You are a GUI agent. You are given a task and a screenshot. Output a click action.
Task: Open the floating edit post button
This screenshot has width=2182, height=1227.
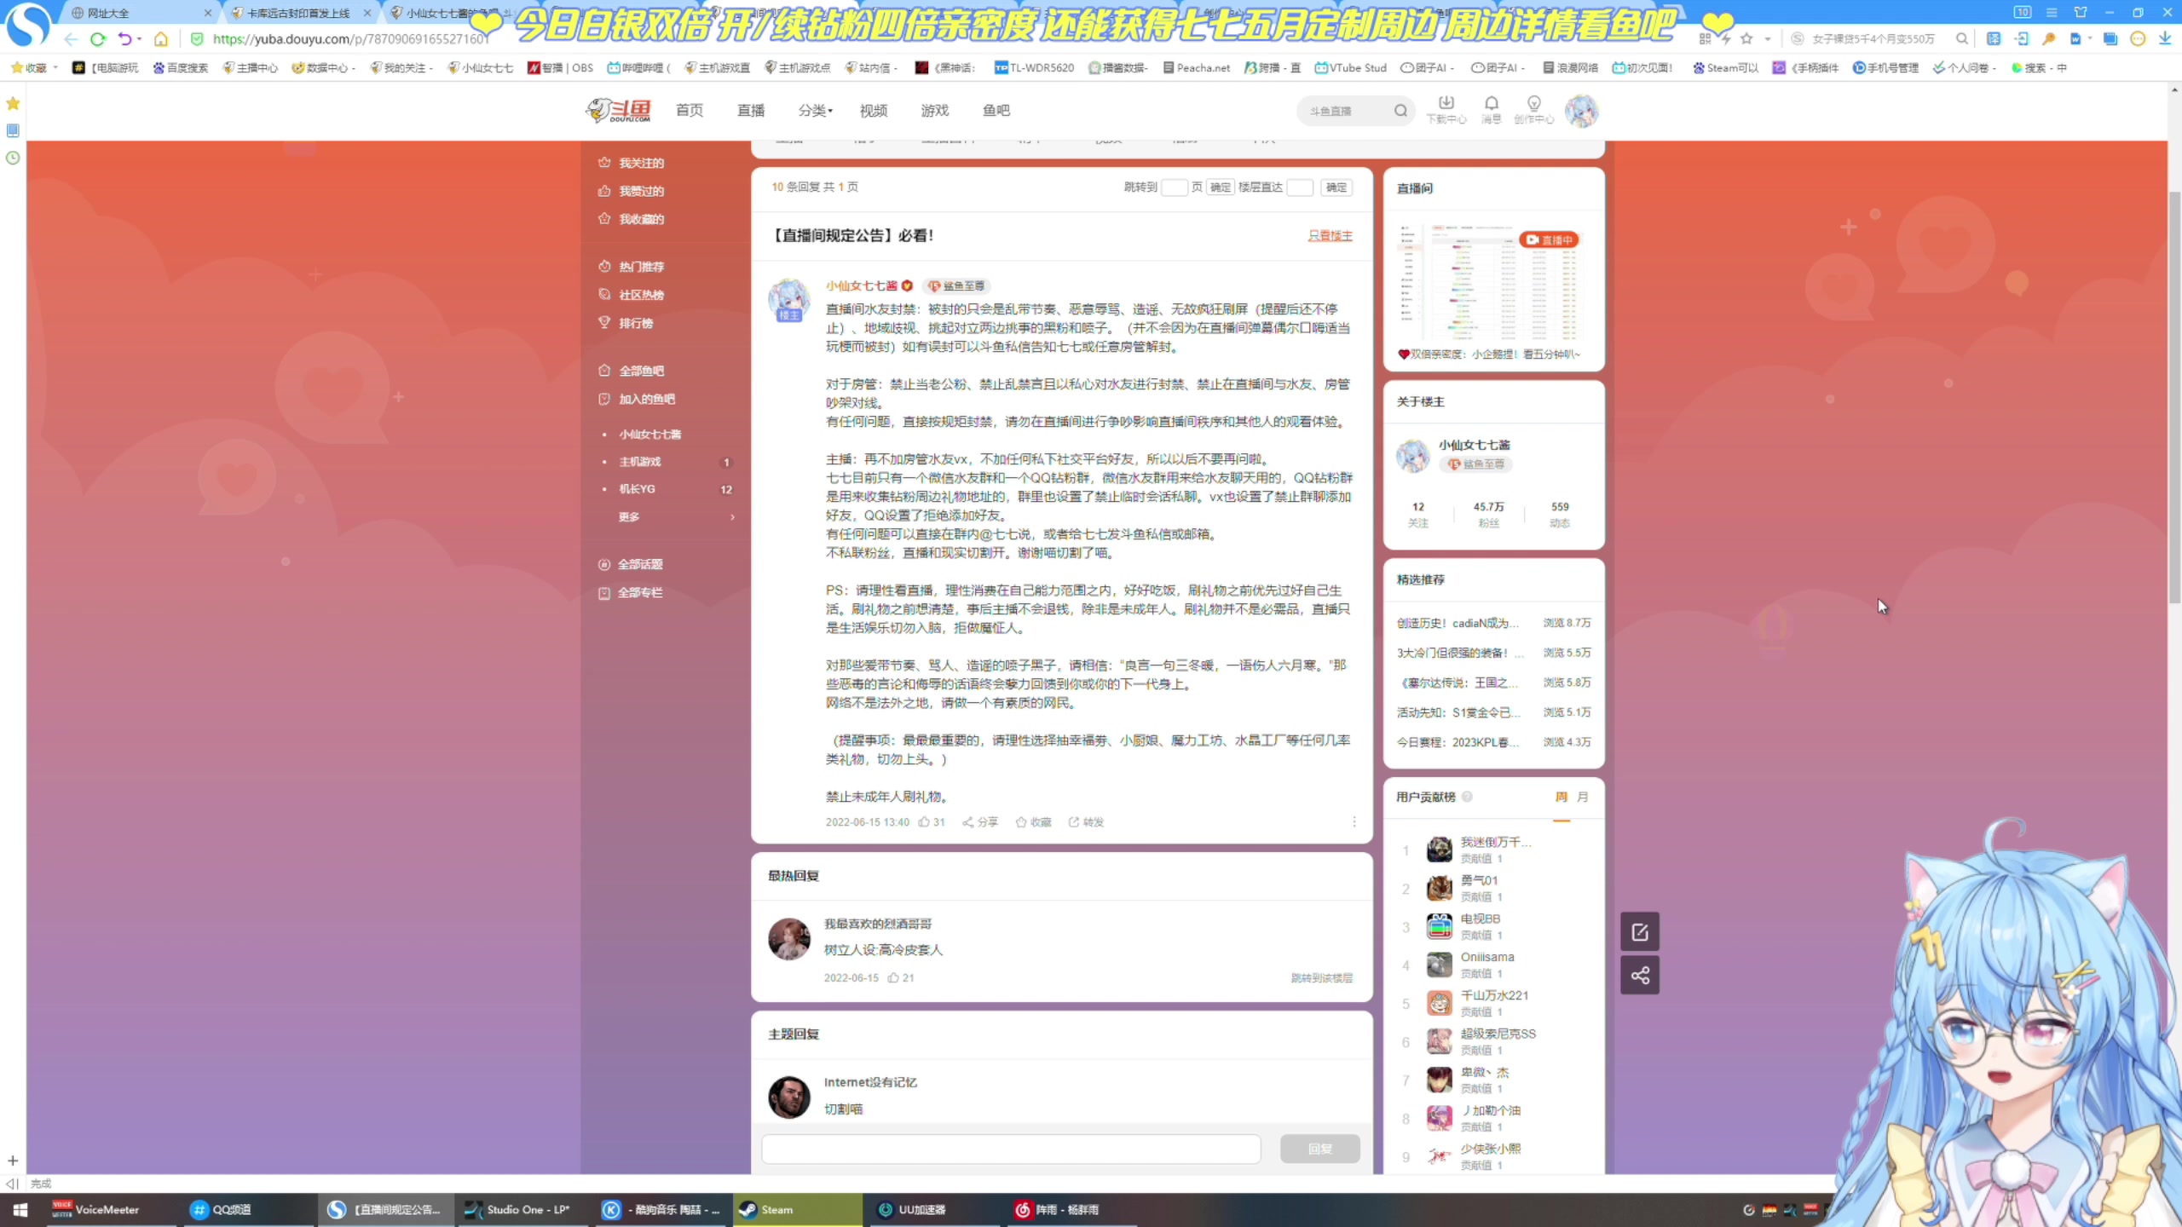click(1639, 931)
